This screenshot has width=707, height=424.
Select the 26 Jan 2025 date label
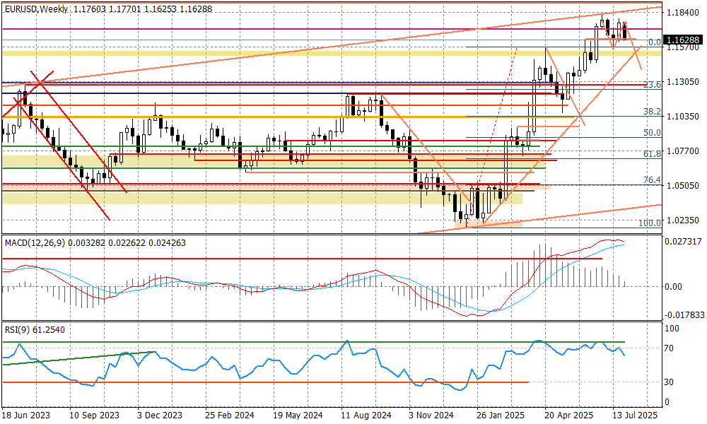tap(501, 415)
